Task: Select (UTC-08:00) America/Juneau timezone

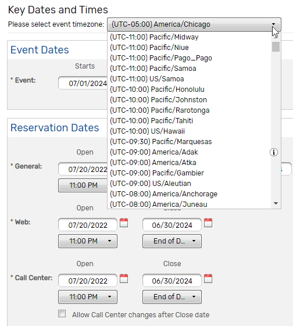Action: [190, 204]
